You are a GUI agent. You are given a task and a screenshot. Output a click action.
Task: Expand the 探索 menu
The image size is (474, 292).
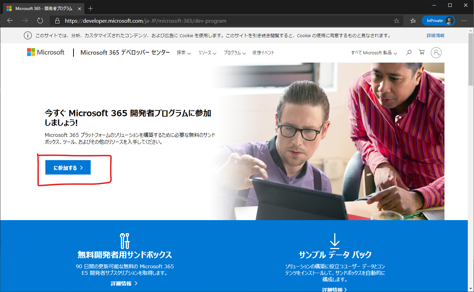tap(184, 53)
